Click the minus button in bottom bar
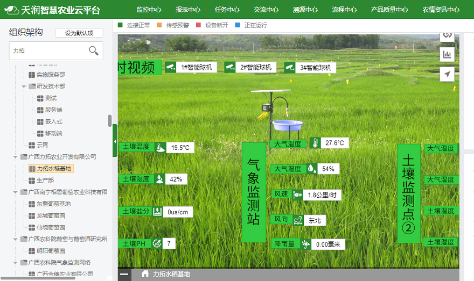 [x=124, y=274]
